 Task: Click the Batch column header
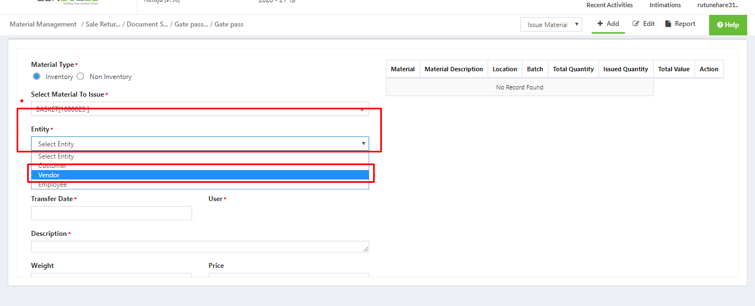click(535, 69)
